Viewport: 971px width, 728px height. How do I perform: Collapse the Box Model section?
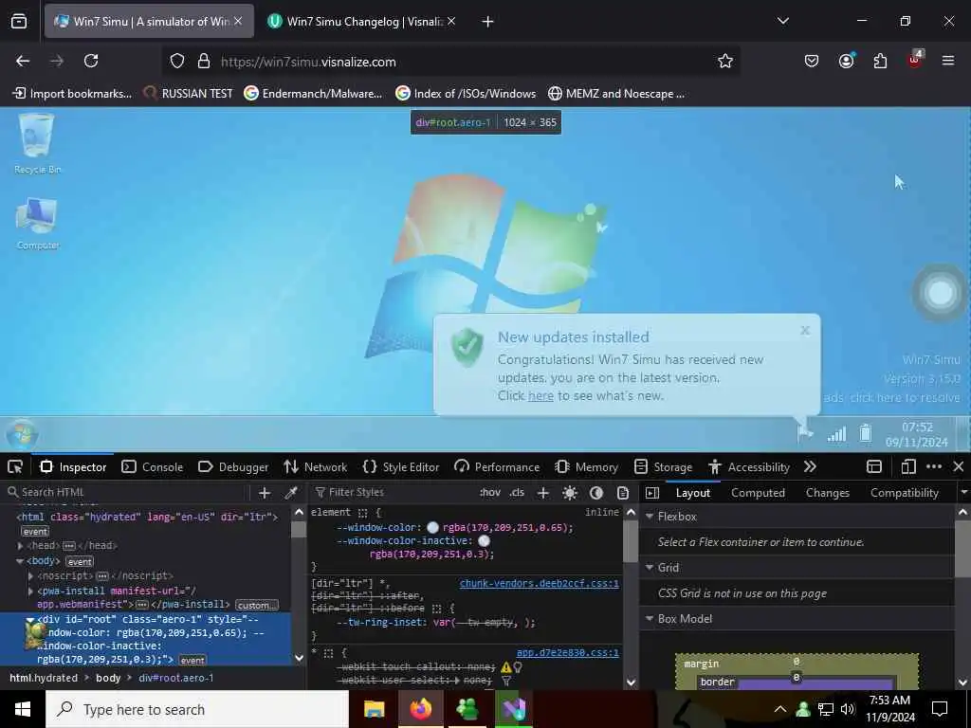point(650,618)
